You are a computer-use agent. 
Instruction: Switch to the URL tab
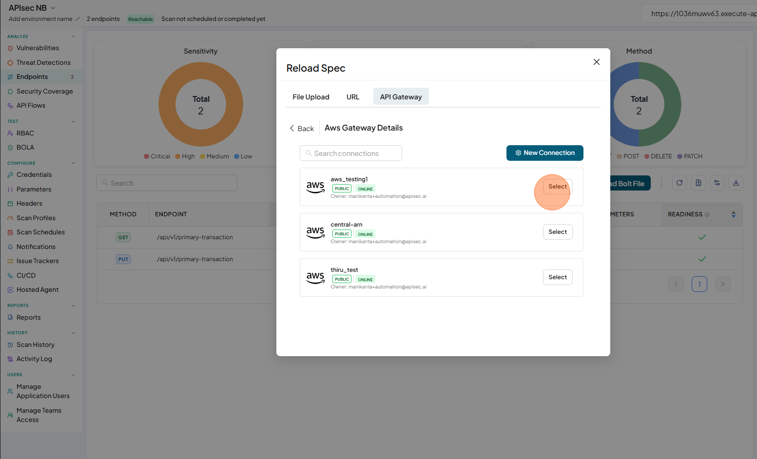(353, 97)
